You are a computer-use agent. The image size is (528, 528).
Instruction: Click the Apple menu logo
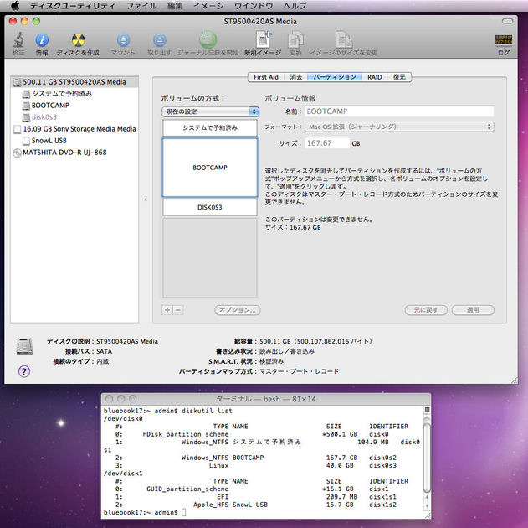pyautogui.click(x=15, y=5)
